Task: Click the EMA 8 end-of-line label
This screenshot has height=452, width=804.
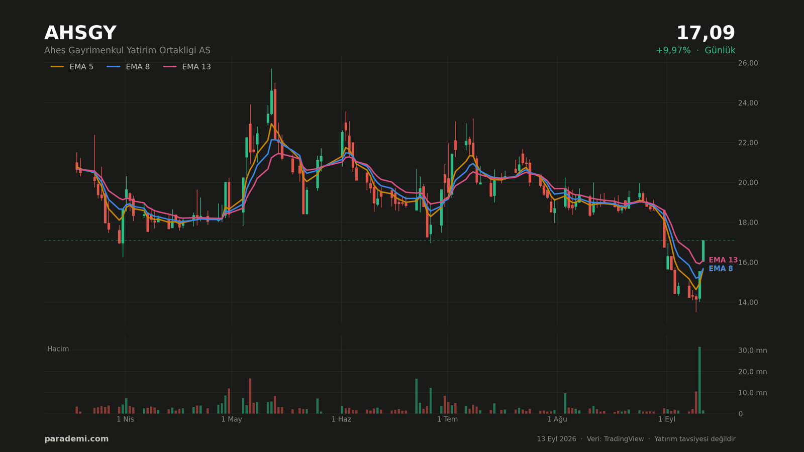Action: coord(721,269)
